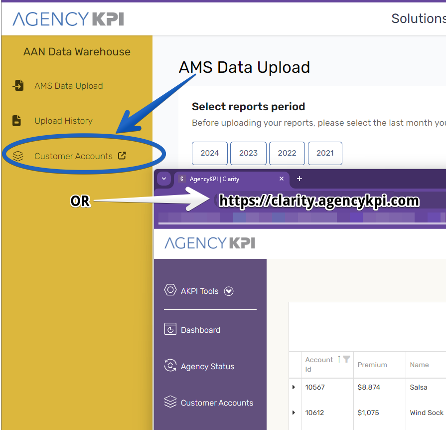Click the account id cell 10567
446x430 pixels.
tap(315, 387)
